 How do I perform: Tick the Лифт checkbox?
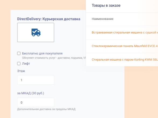19,64
